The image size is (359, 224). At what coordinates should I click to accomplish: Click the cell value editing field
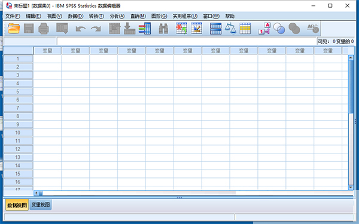(x=187, y=41)
